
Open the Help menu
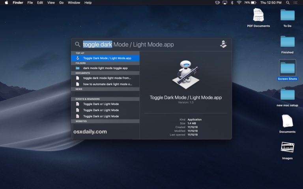tap(88, 3)
